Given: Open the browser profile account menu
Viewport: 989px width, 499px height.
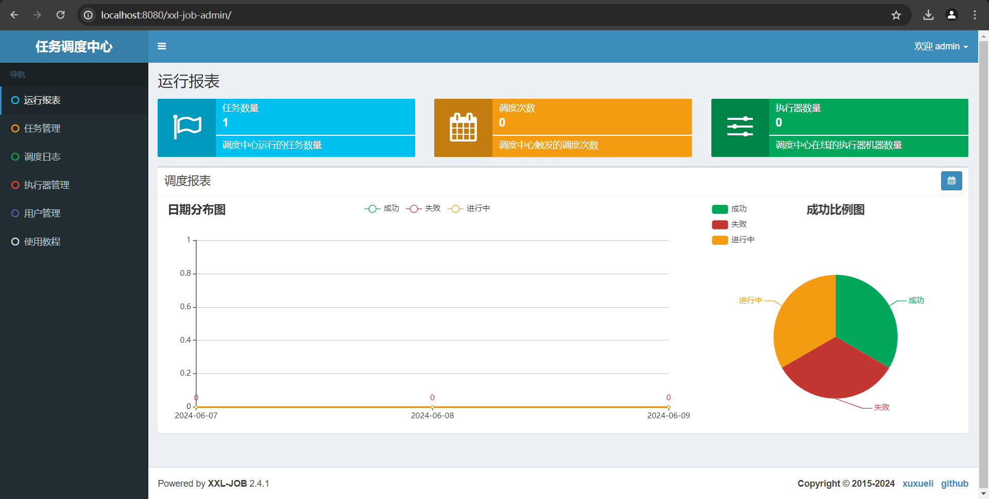Looking at the screenshot, I should 951,15.
